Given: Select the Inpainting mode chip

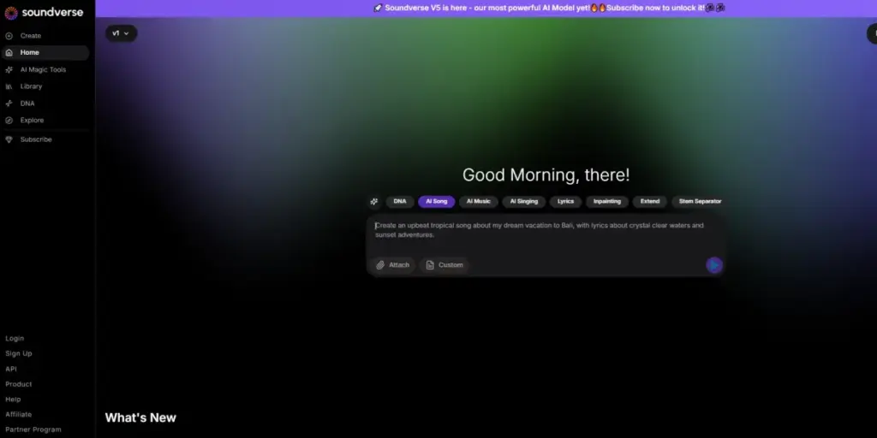Looking at the screenshot, I should click(607, 202).
